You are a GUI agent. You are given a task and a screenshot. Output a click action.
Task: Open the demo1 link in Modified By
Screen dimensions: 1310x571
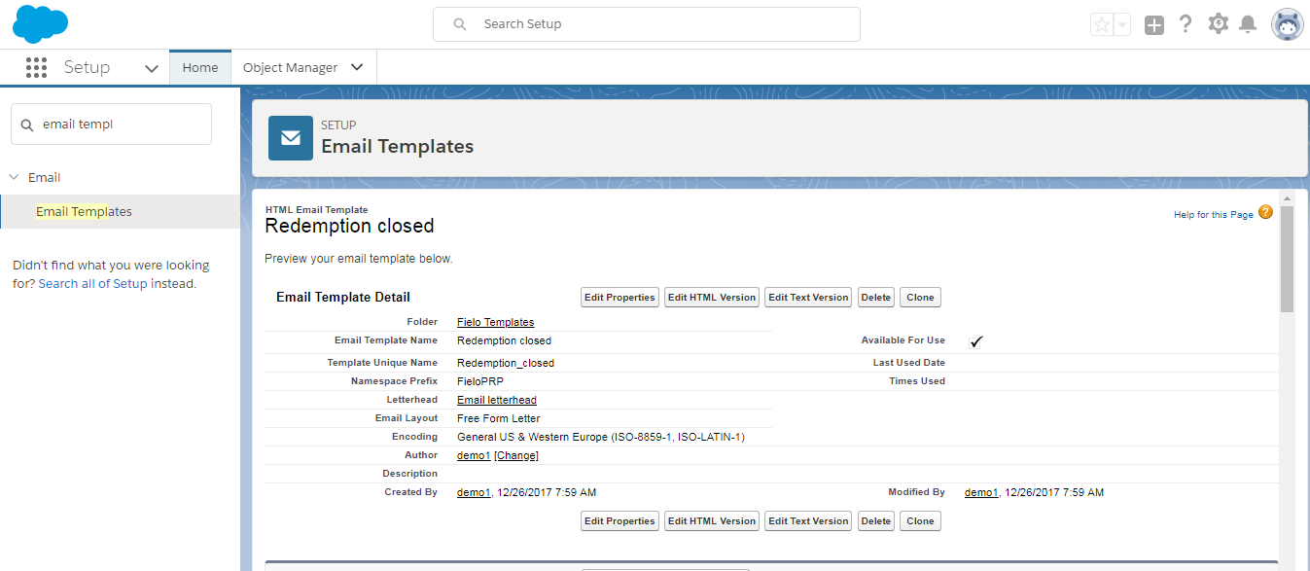981,492
